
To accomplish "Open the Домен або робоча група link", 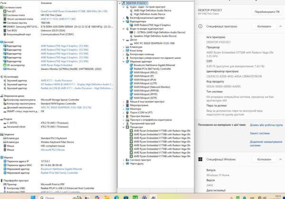I will point(266,125).
